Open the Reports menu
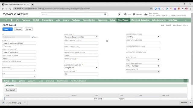 (x=66, y=20)
